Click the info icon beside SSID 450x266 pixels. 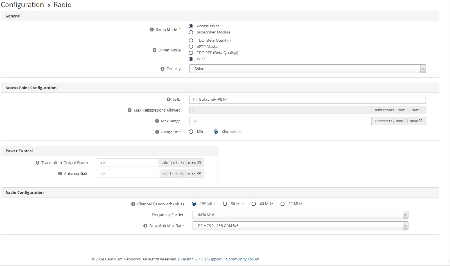[x=168, y=99]
